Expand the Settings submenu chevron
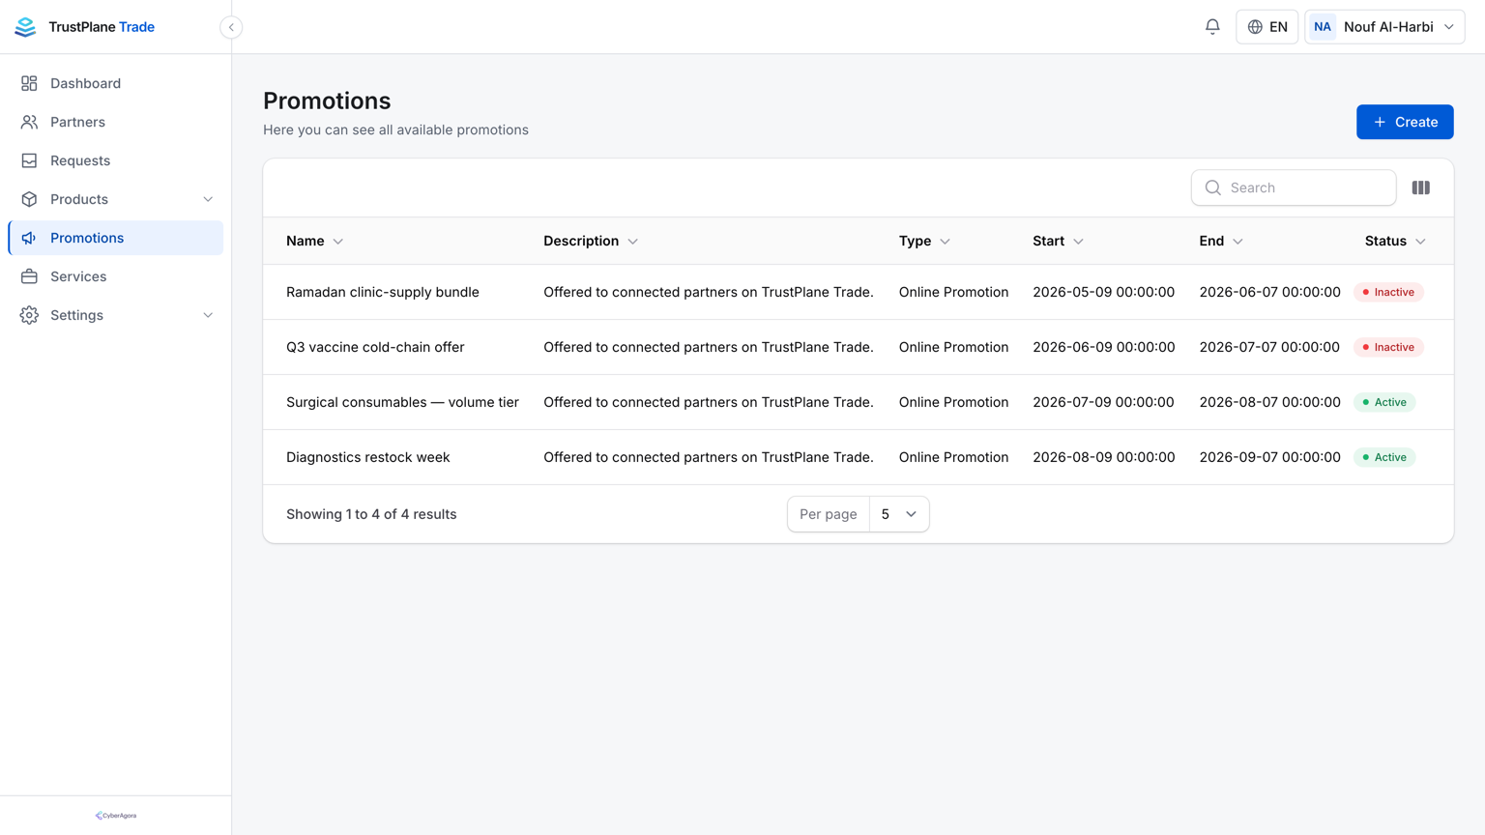 208,315
